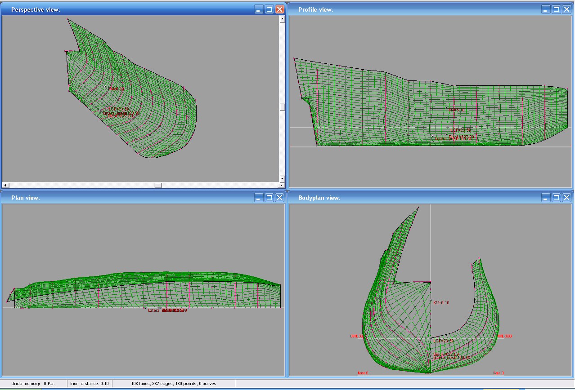Maximize the Bodyplan view window

(556, 198)
